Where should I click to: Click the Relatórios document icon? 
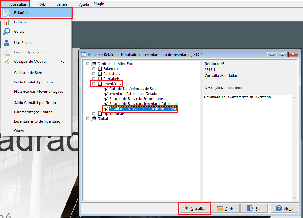point(7,13)
